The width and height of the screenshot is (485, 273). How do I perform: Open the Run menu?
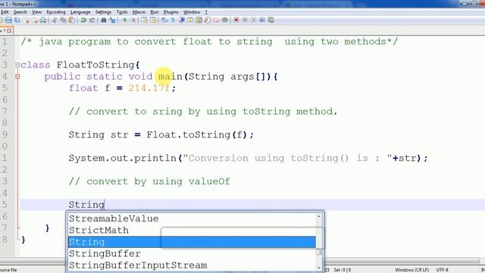(155, 12)
